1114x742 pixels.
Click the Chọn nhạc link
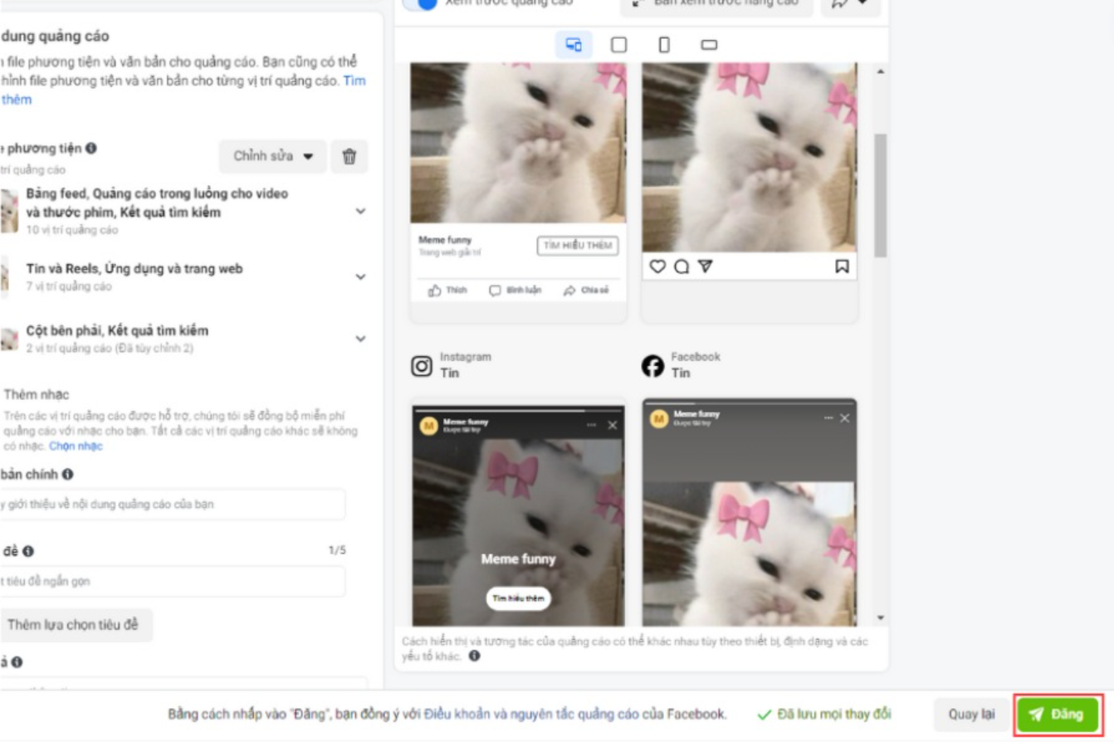[x=76, y=446]
